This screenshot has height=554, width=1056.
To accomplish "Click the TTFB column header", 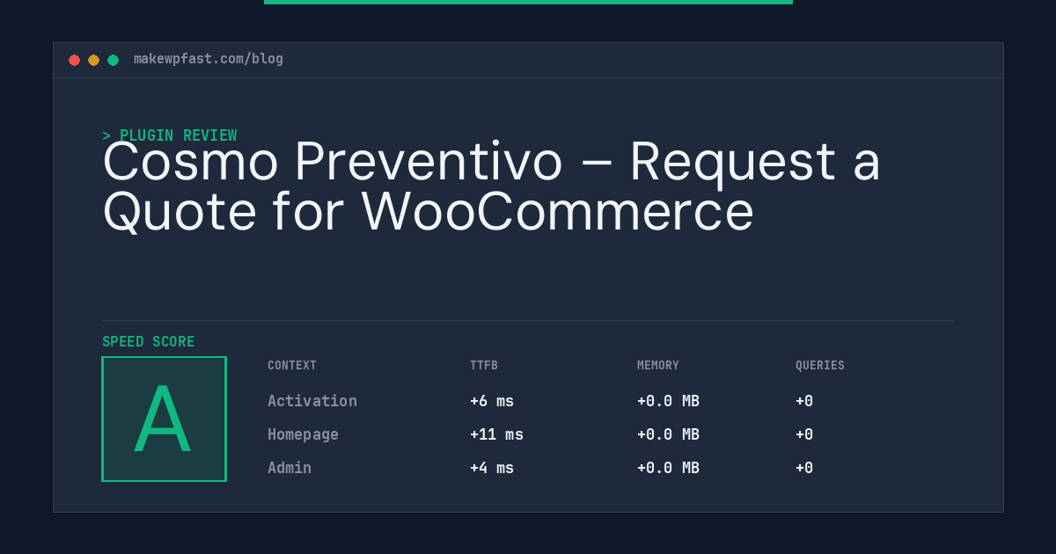I will (x=484, y=366).
